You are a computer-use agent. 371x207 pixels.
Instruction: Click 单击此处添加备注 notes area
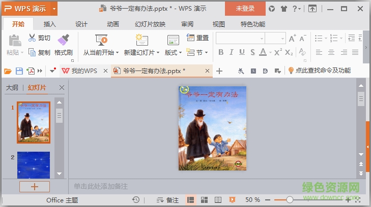pos(101,186)
